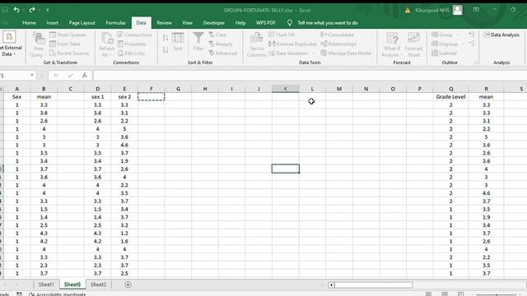Undo the last action

point(16,10)
